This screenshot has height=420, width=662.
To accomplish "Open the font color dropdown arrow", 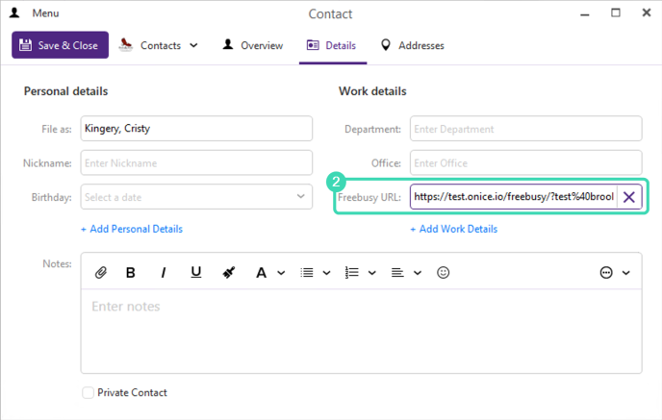I will 281,273.
